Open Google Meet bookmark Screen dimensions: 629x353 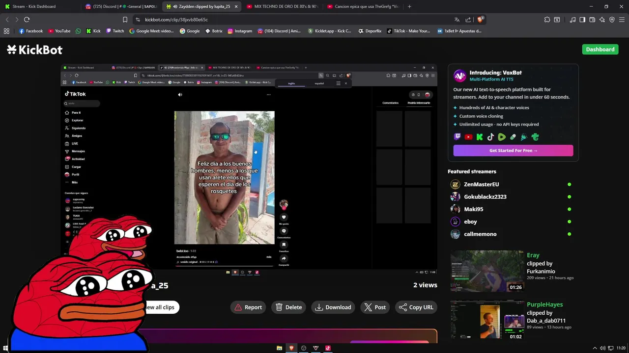click(x=151, y=31)
